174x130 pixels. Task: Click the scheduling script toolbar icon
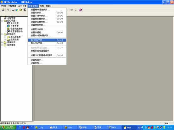21,10
